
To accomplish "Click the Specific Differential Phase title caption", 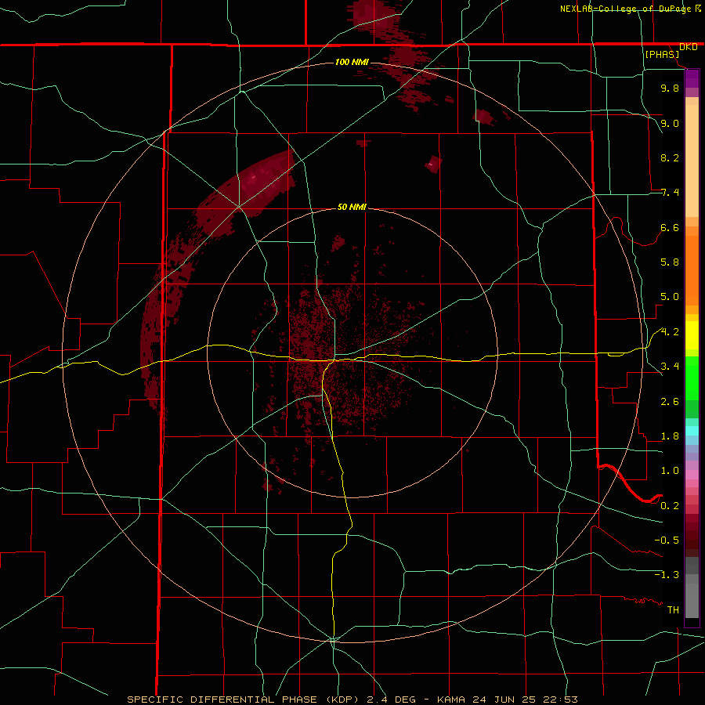I will 352,700.
